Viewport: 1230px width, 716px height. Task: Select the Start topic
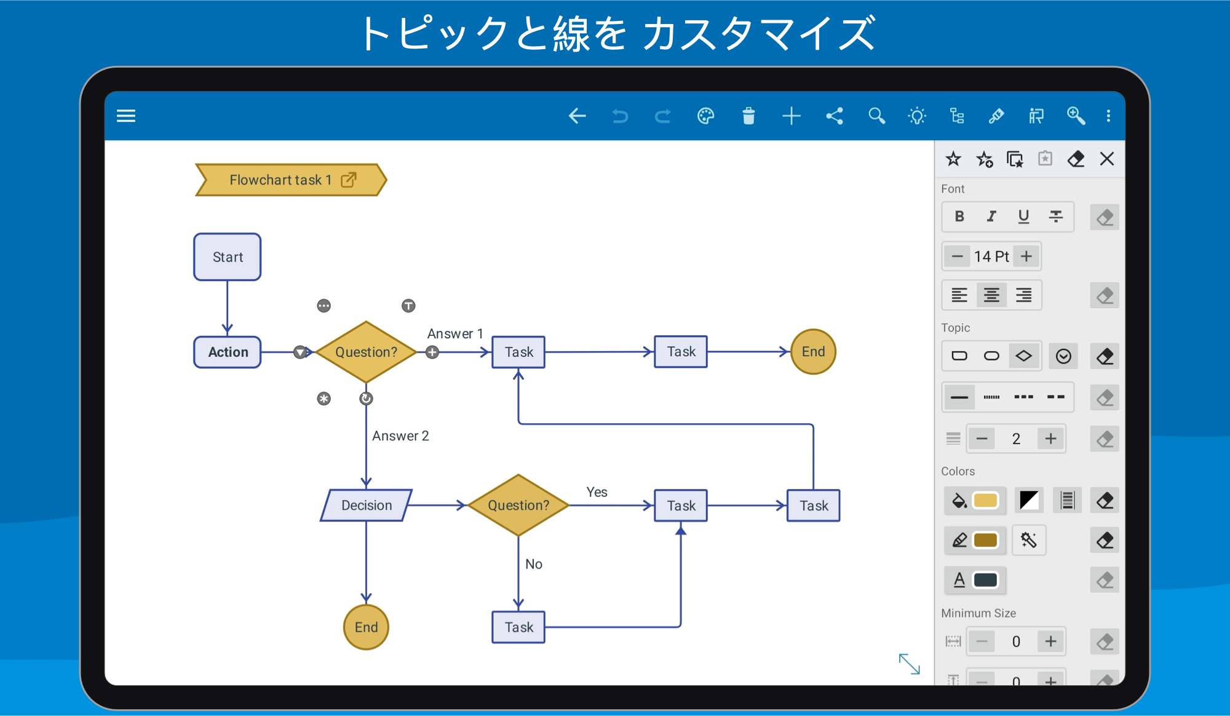click(x=228, y=257)
